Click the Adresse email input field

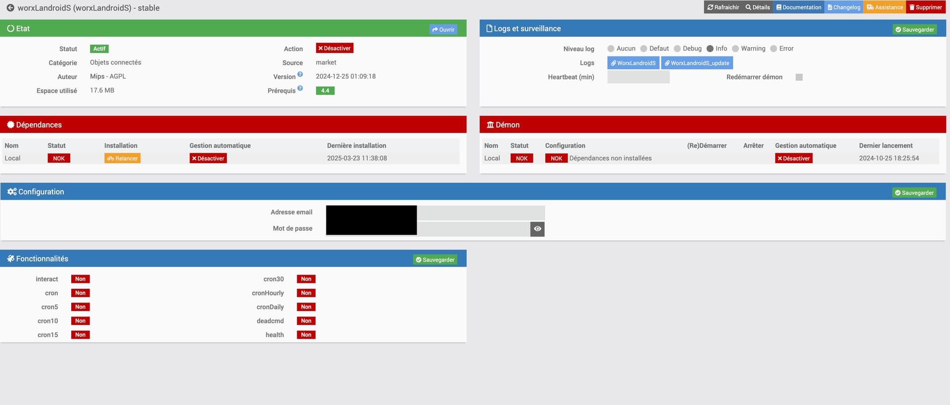point(435,213)
